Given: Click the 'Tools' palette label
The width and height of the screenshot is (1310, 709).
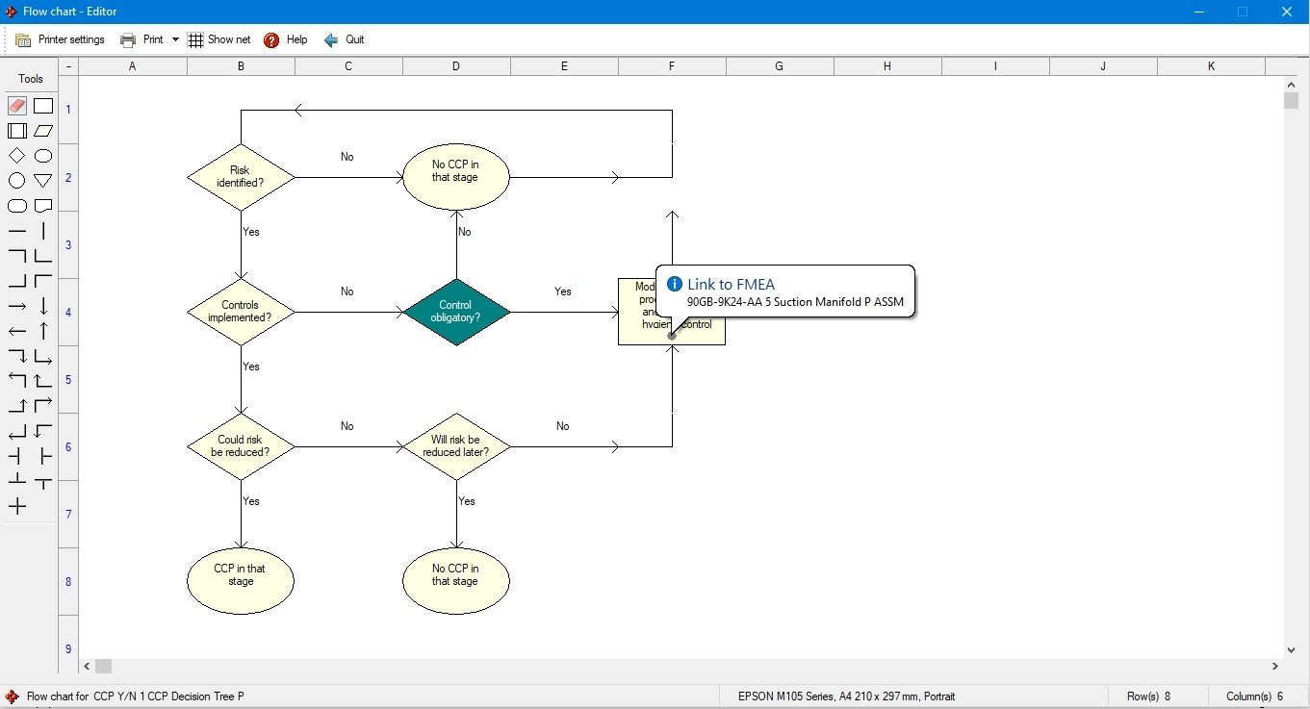Looking at the screenshot, I should tap(31, 79).
